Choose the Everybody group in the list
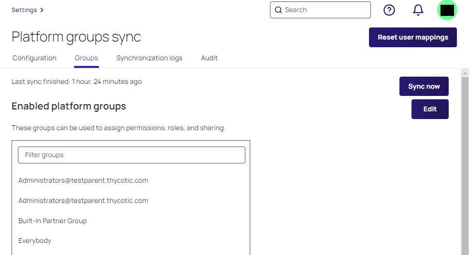Screen dimensions: 469x255 (x=35, y=241)
